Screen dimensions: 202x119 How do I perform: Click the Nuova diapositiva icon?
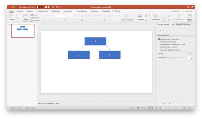tap(25, 16)
